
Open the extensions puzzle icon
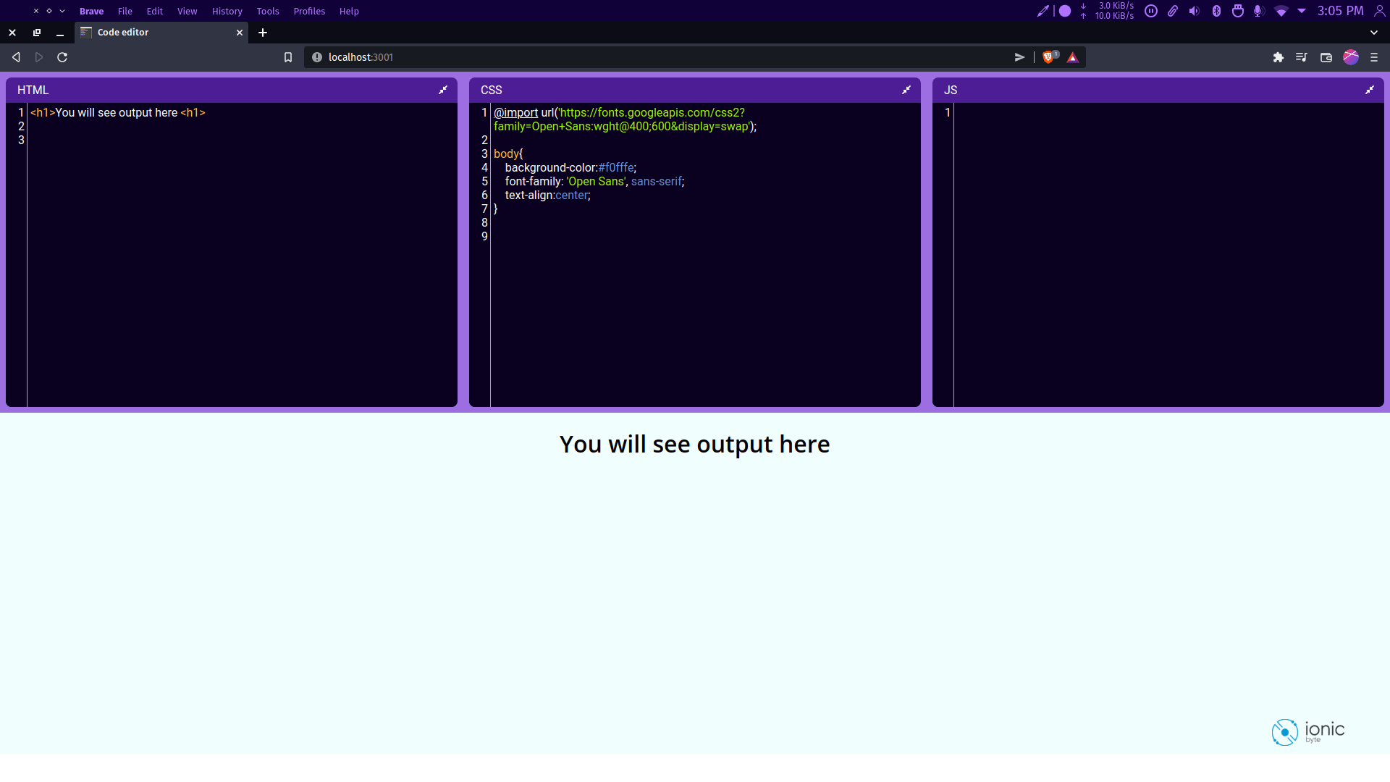(1279, 57)
